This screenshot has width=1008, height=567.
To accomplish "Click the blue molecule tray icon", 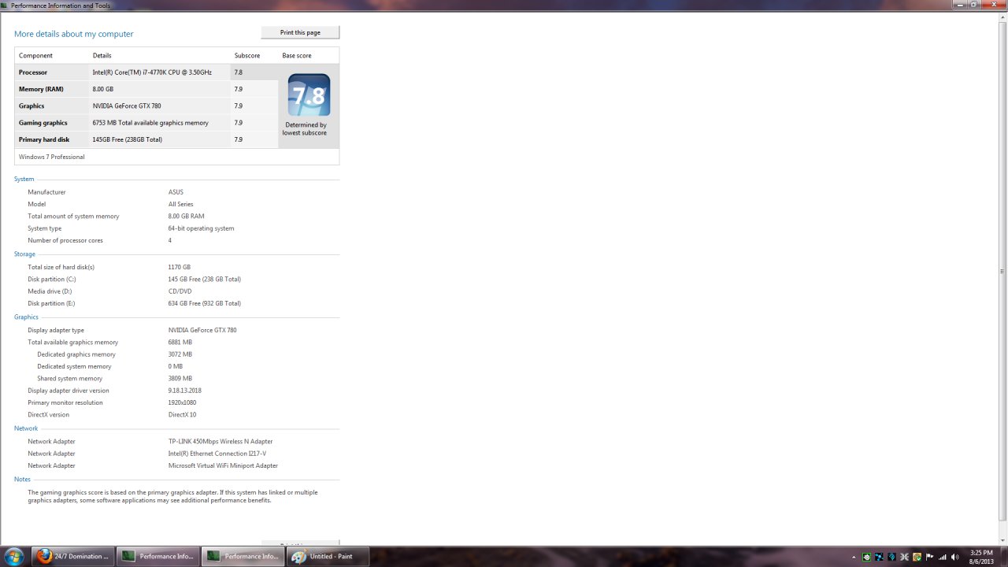I will pyautogui.click(x=880, y=557).
